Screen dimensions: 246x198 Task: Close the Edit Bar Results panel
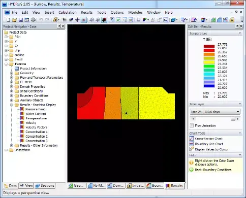click(x=241, y=26)
